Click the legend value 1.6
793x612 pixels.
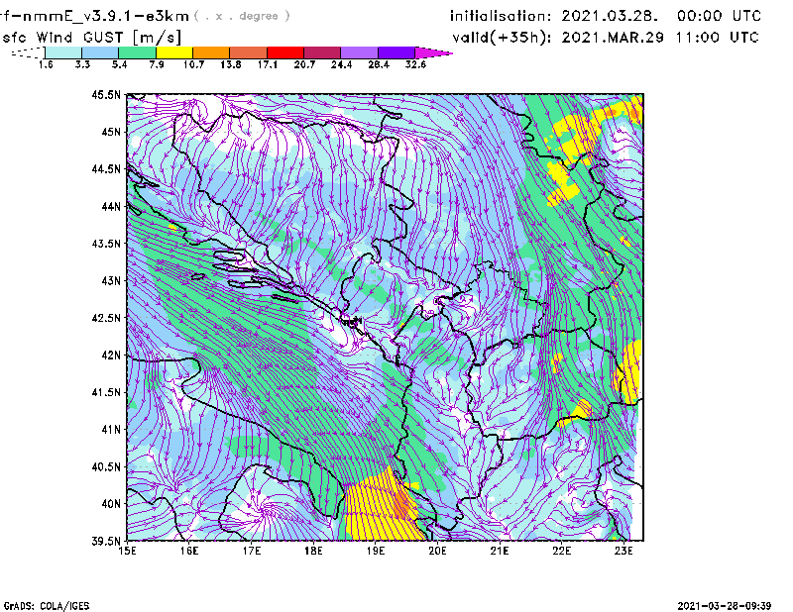46,64
